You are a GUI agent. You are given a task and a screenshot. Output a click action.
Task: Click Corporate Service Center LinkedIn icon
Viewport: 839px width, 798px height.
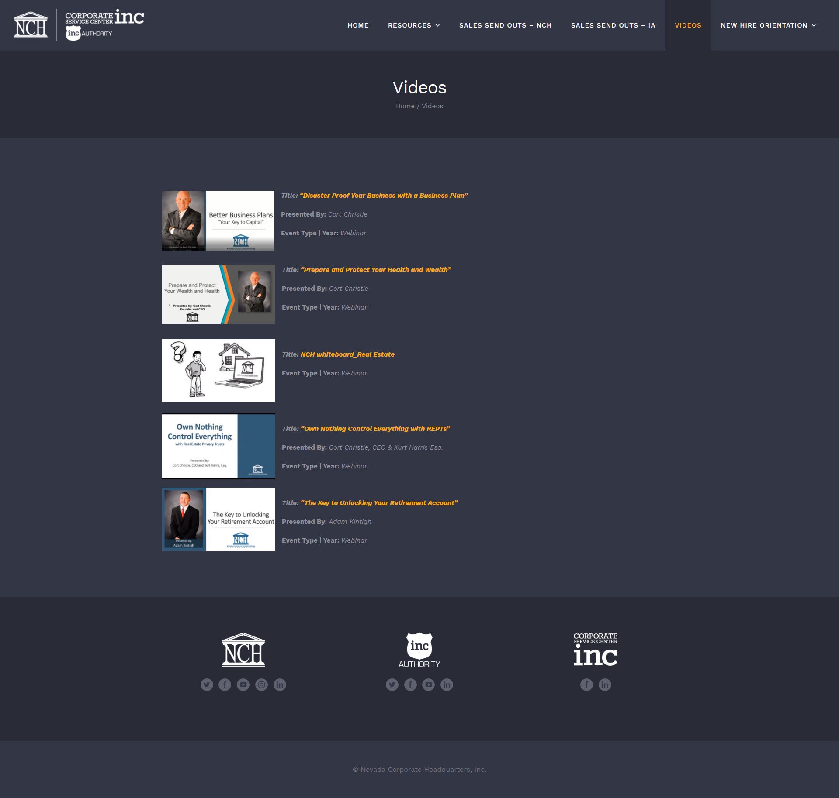point(605,684)
